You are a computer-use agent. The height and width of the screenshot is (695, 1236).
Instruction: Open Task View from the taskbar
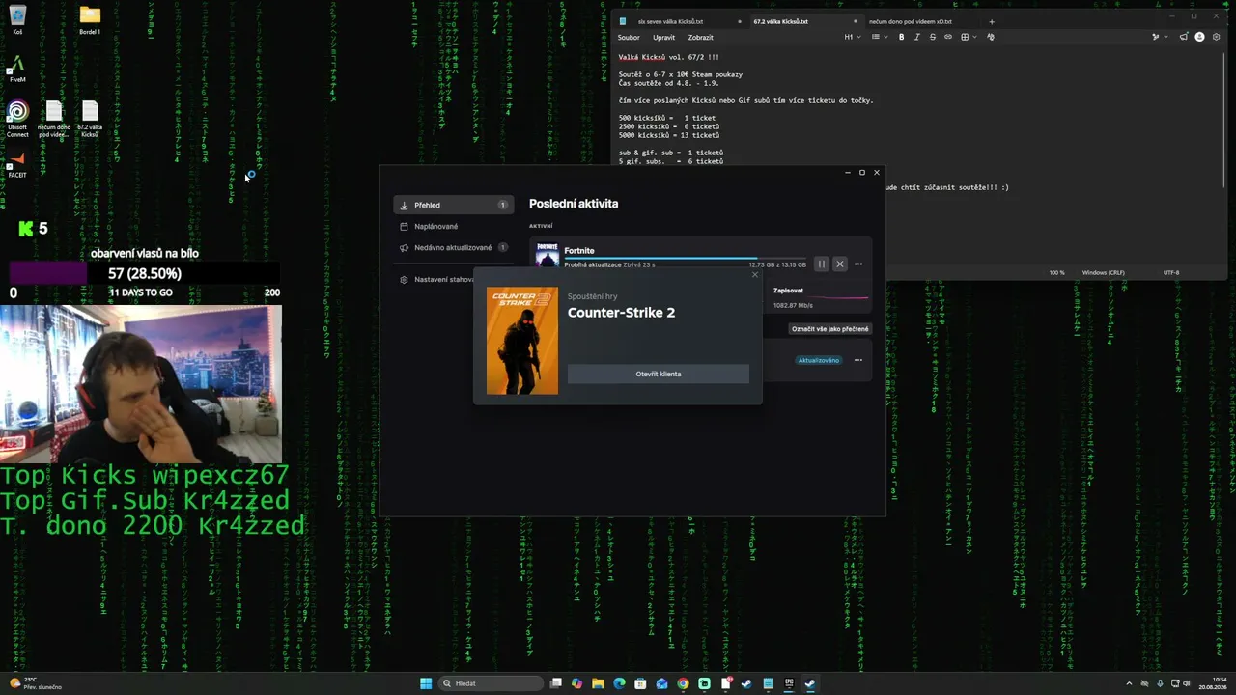click(556, 683)
